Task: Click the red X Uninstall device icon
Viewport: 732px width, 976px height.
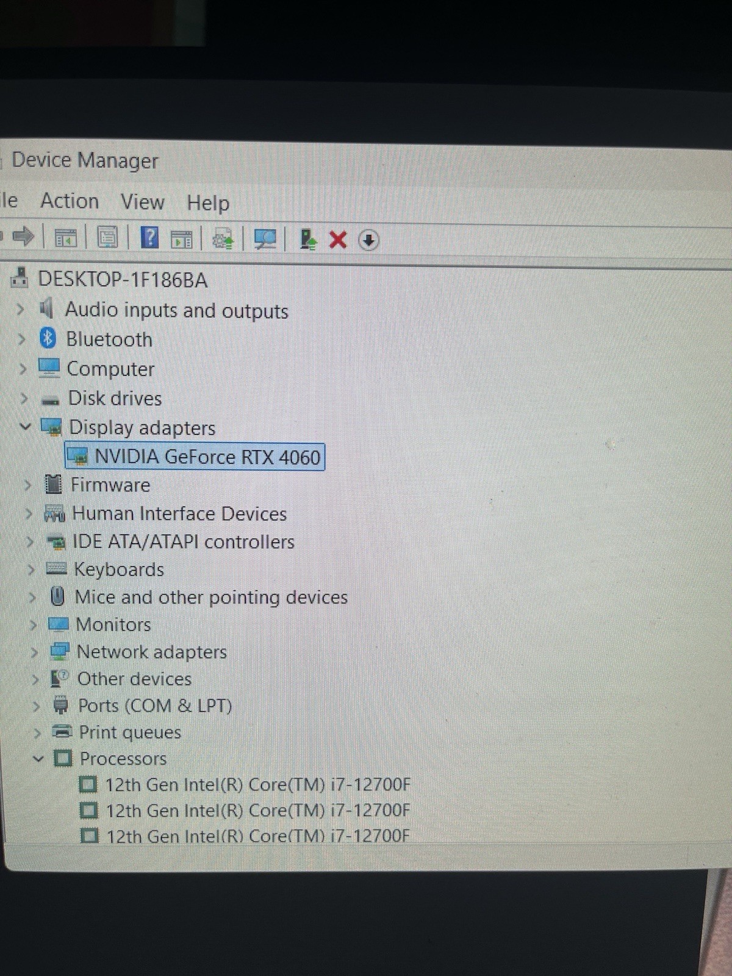Action: point(337,240)
